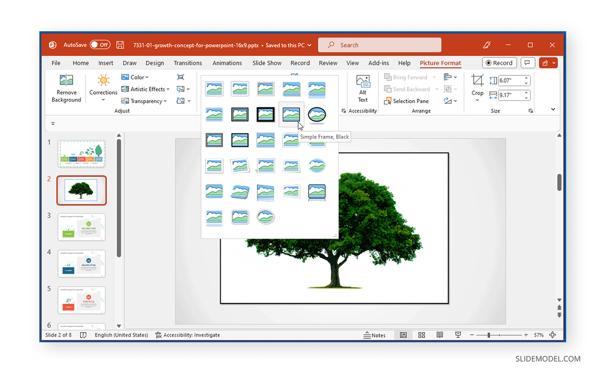
Task: Toggle AutoSave off switch
Action: click(x=100, y=44)
